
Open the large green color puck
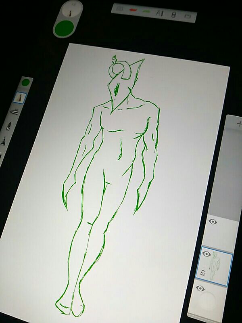tap(65, 28)
